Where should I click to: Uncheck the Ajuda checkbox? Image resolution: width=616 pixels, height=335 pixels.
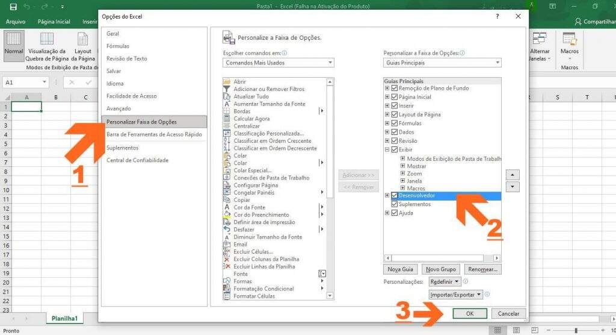(395, 213)
